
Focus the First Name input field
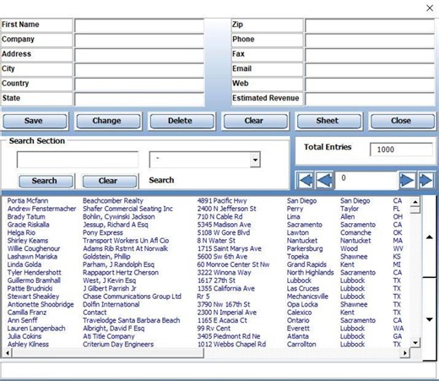139,26
